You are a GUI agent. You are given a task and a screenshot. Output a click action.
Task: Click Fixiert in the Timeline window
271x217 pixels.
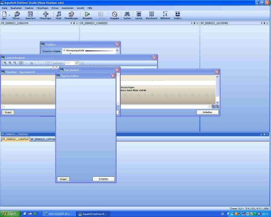point(8,112)
